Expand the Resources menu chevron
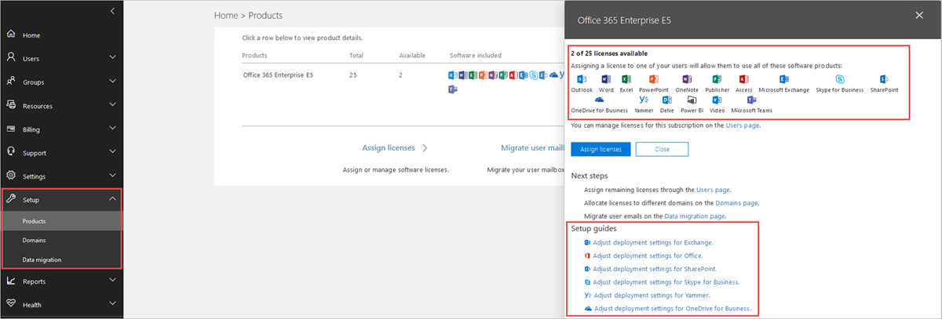Image resolution: width=942 pixels, height=319 pixels. click(112, 105)
